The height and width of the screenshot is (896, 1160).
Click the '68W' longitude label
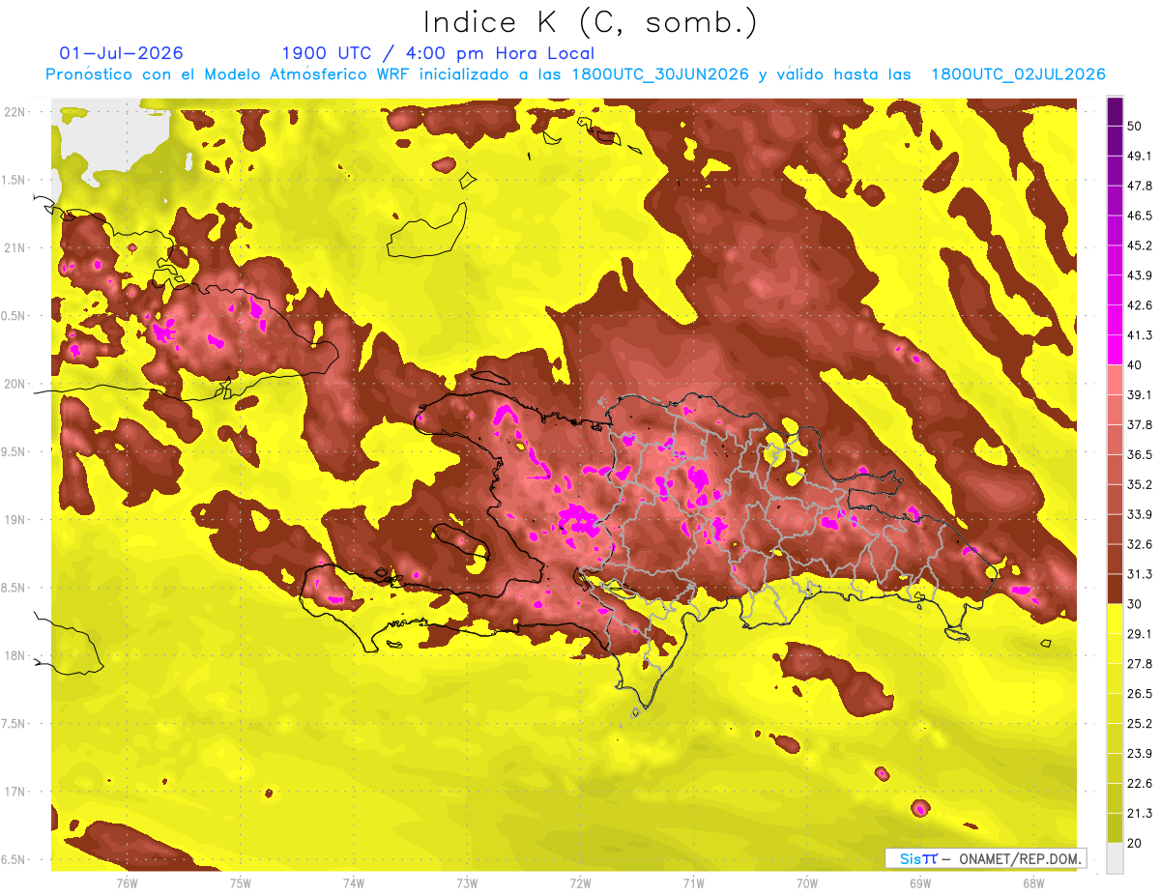click(x=1033, y=882)
